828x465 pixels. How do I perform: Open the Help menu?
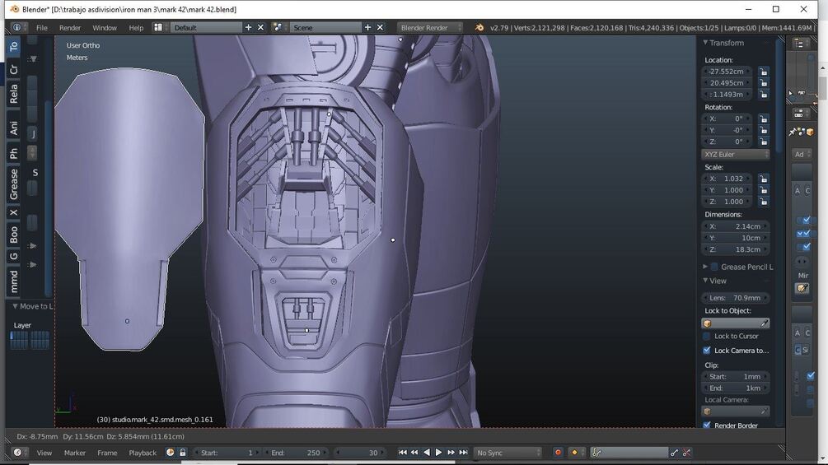(x=136, y=27)
